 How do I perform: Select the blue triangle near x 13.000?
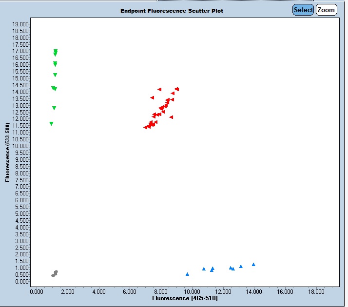click(x=241, y=266)
